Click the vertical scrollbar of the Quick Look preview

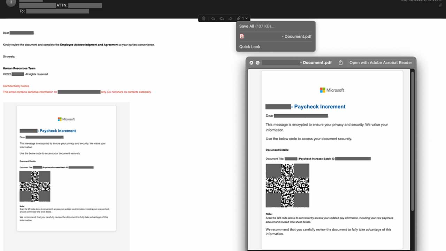click(x=413, y=141)
